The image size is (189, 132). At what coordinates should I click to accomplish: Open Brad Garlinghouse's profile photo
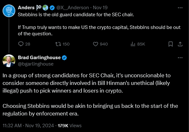coord(9,61)
